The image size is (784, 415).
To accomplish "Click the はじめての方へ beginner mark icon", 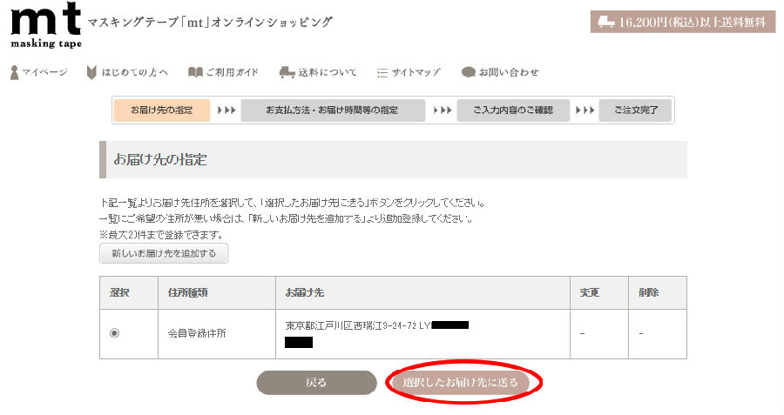I will (91, 72).
